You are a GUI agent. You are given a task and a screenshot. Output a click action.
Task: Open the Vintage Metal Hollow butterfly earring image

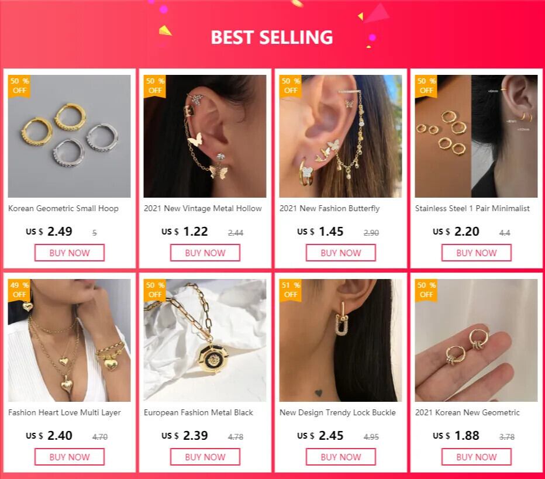tap(205, 136)
